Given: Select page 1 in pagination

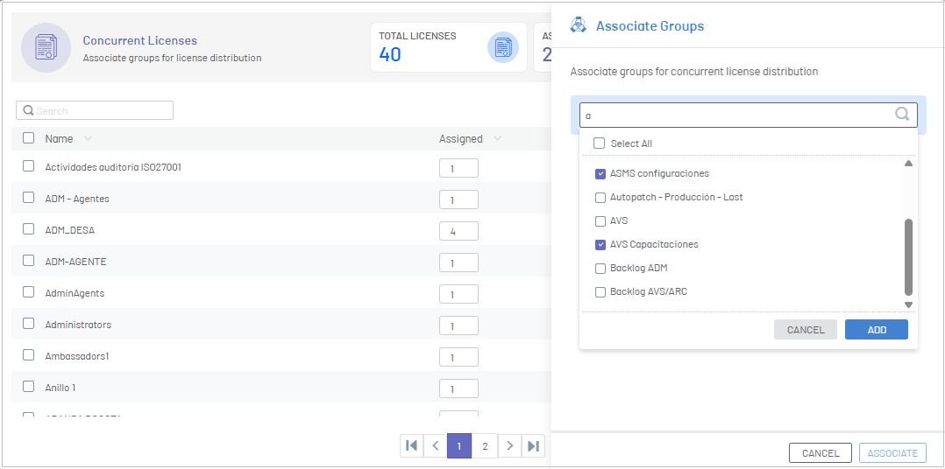Looking at the screenshot, I should 459,445.
